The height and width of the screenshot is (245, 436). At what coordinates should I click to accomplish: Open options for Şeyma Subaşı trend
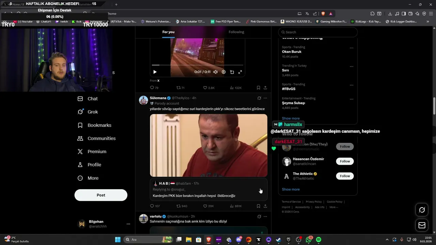[x=352, y=99]
